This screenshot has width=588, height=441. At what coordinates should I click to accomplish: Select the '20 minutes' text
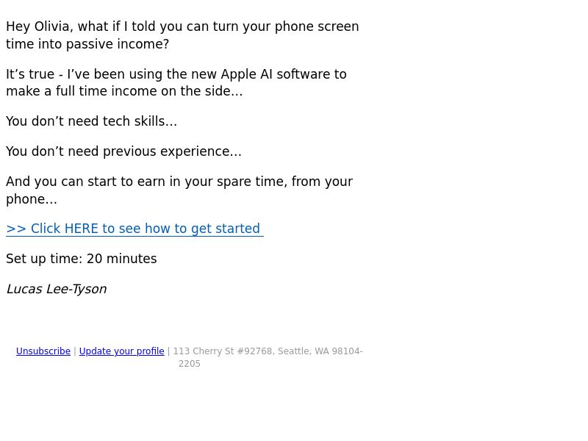pos(121,259)
